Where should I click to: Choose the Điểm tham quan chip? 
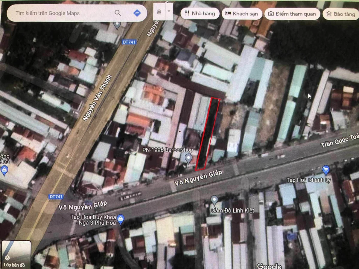[292, 14]
